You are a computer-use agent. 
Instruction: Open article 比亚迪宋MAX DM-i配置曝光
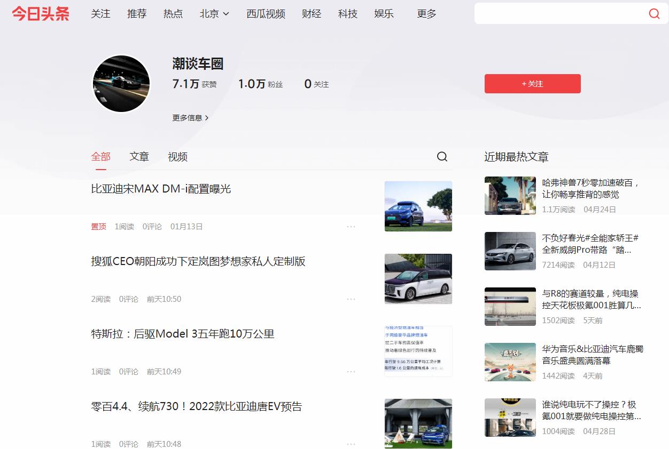[x=161, y=189]
